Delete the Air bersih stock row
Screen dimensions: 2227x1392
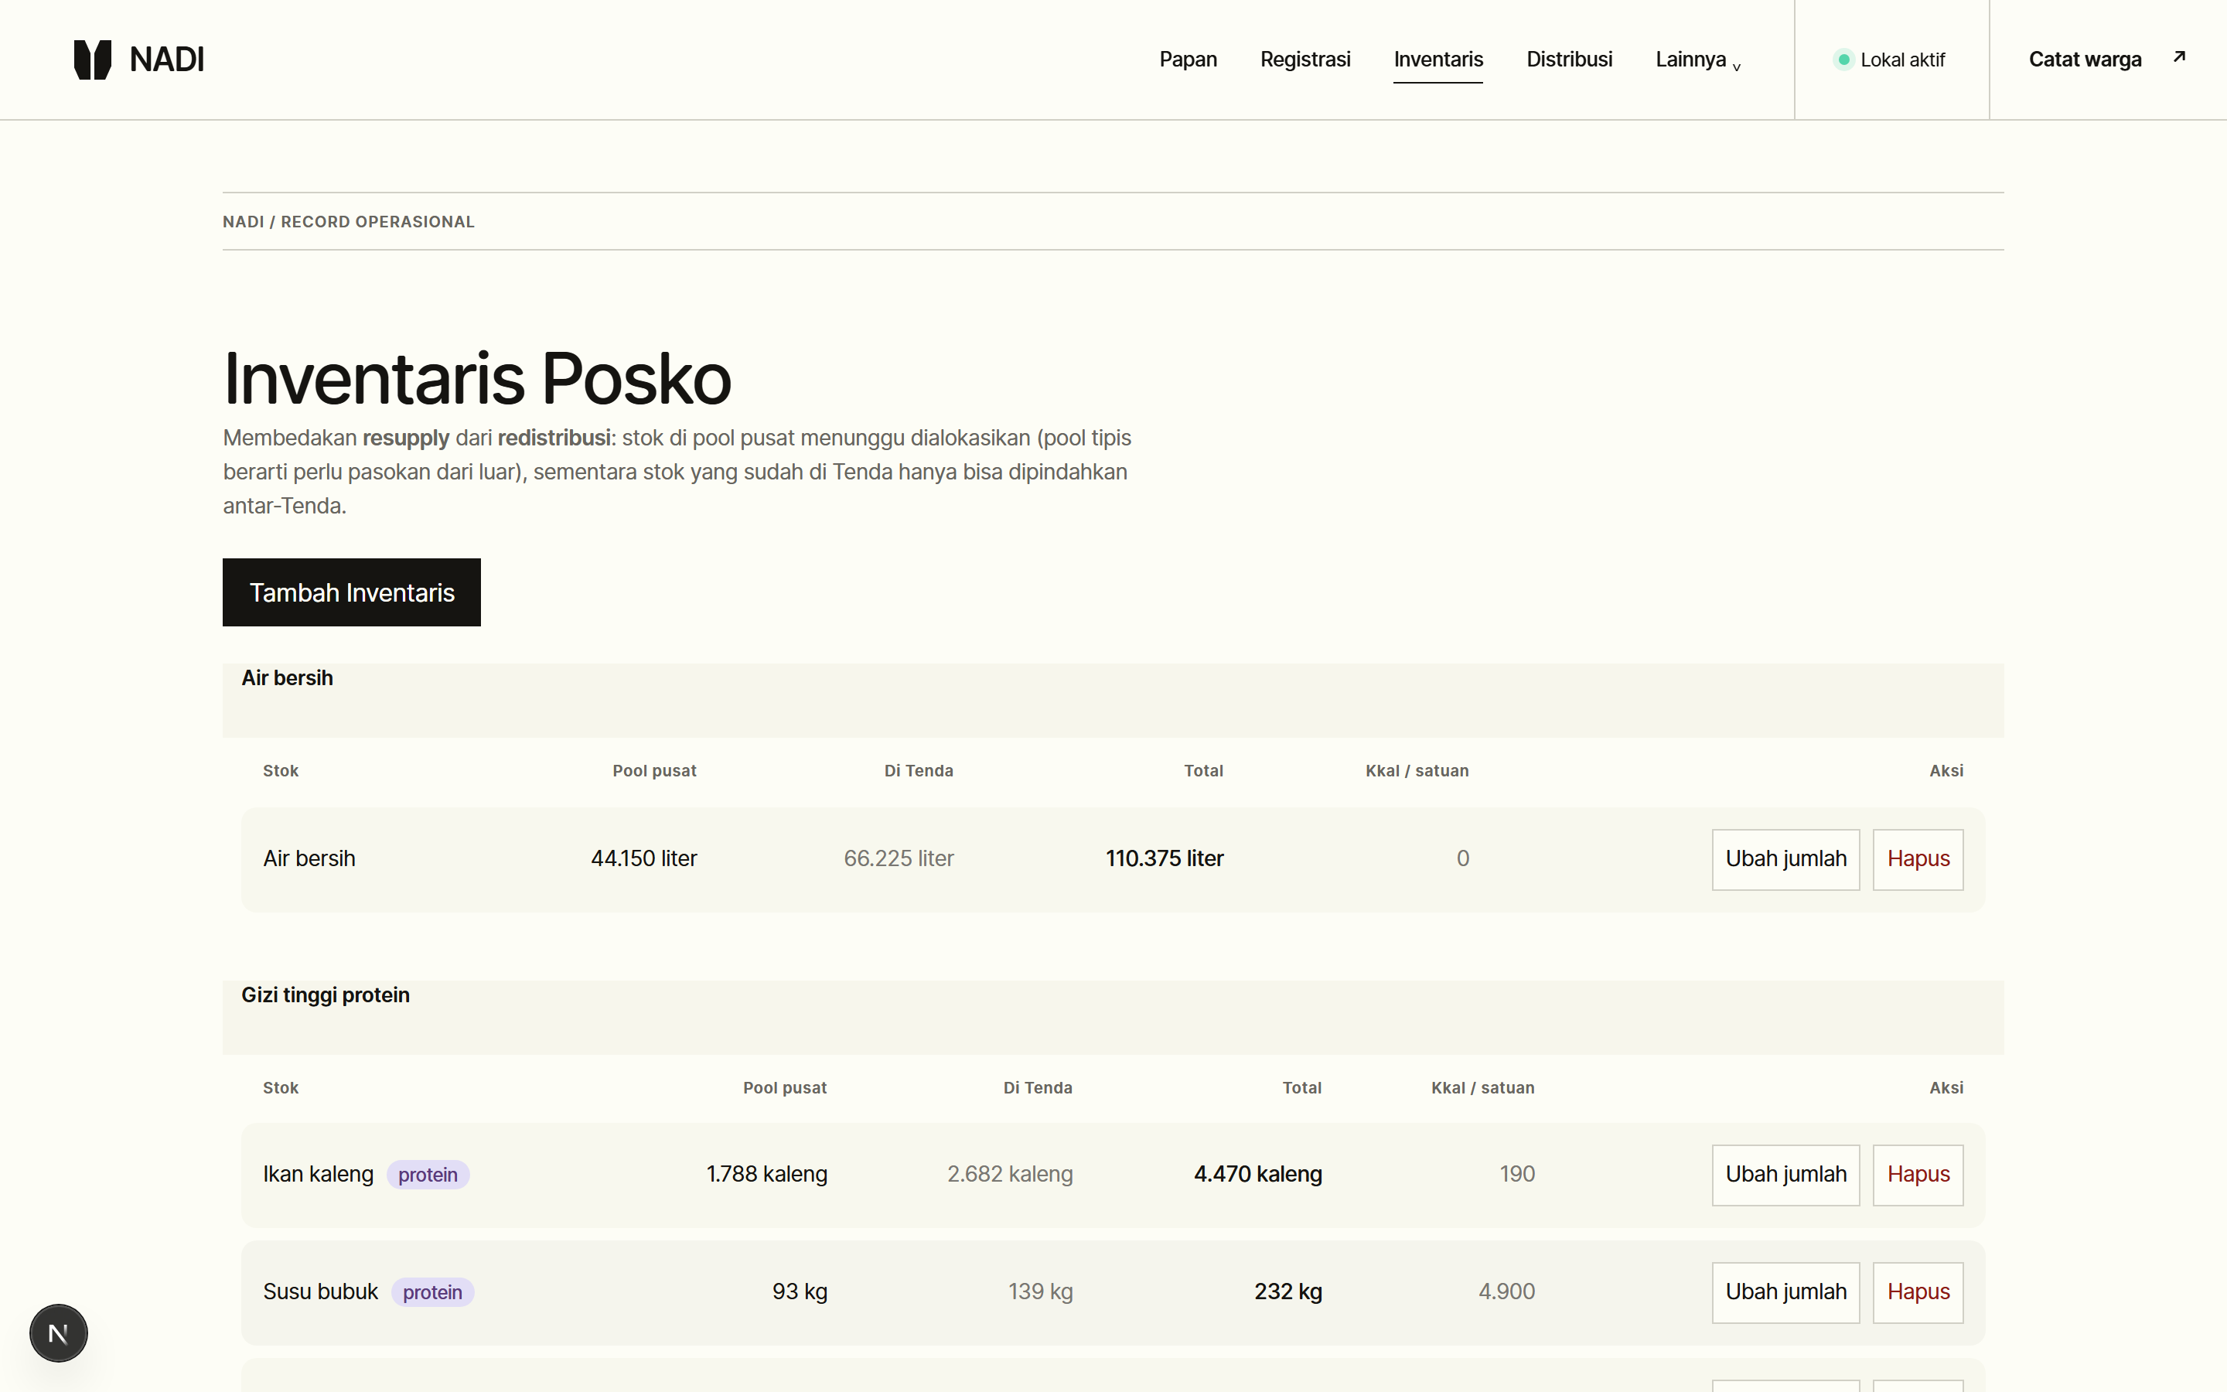[1918, 859]
